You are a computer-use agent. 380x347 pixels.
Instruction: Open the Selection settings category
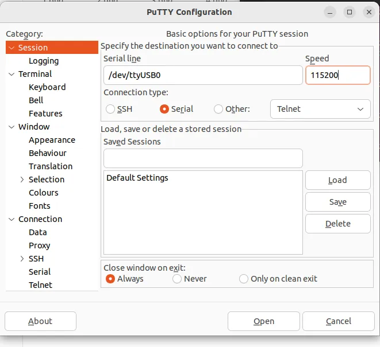coord(47,180)
